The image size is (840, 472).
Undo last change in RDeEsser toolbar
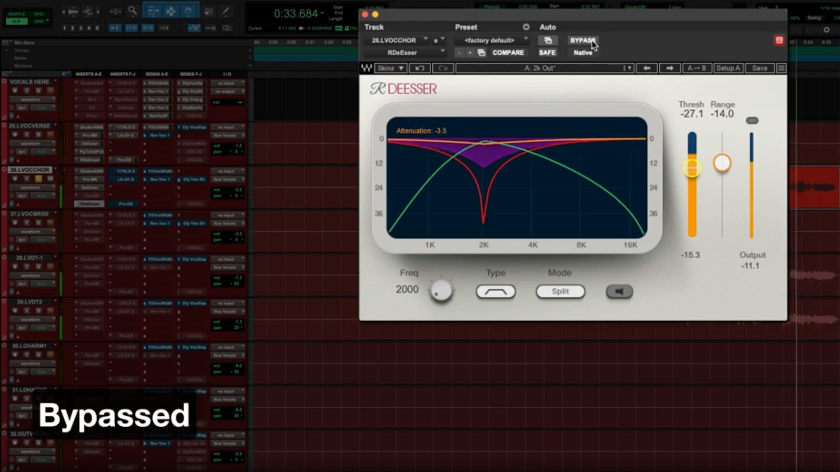(420, 68)
